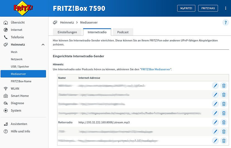The width and height of the screenshot is (231, 148).
Task: Delete the second radio station entry
Action: pos(224,95)
